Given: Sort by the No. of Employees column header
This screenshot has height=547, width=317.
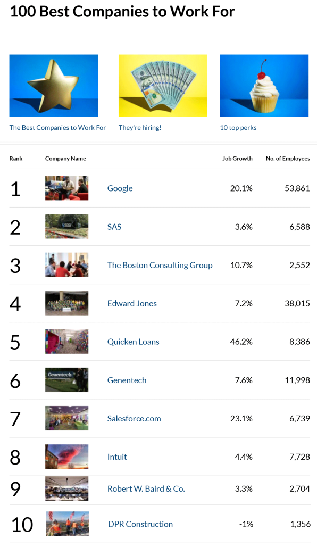Looking at the screenshot, I should pyautogui.click(x=287, y=158).
